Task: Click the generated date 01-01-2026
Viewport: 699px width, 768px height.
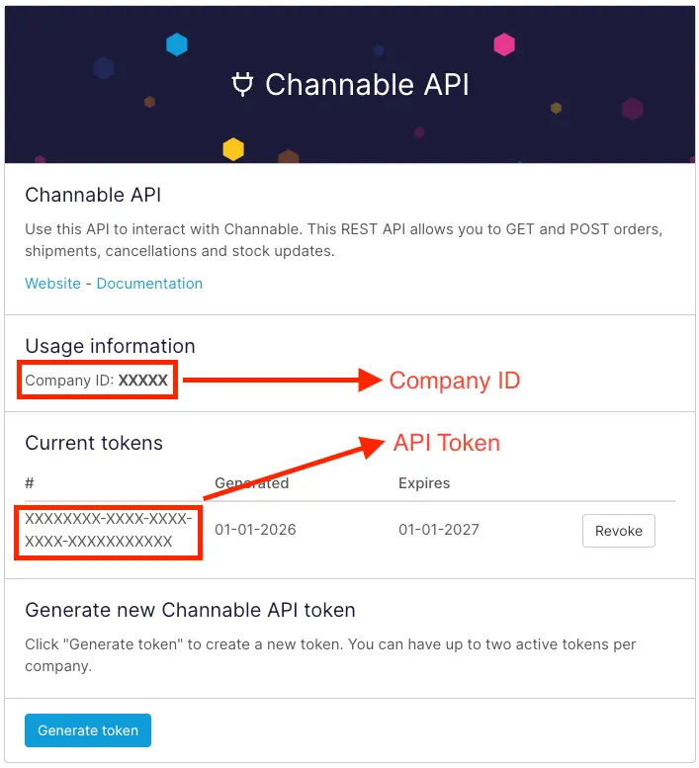Action: 255,530
